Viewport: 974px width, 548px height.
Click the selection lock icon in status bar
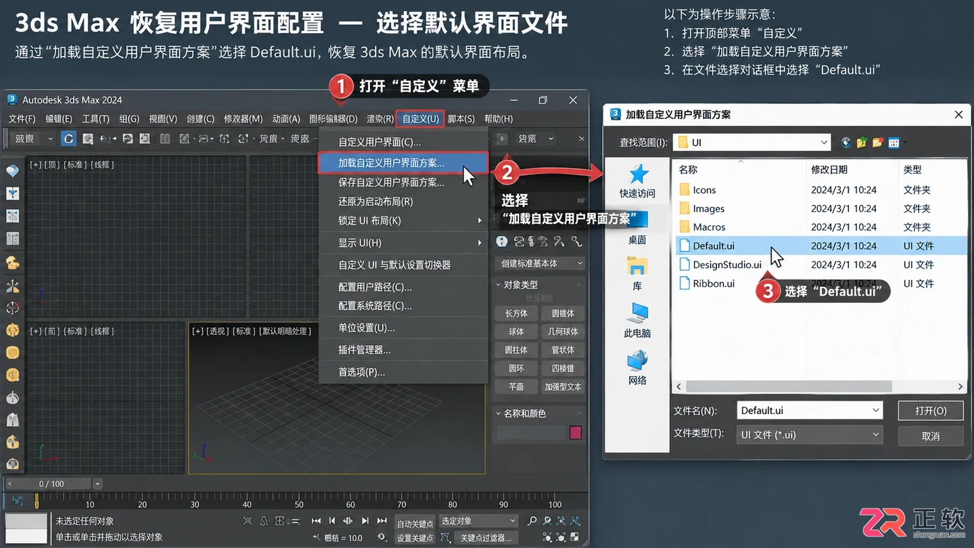pos(264,521)
